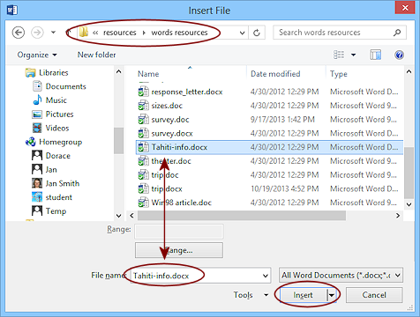Select the Jan homegroup user

(x=51, y=169)
